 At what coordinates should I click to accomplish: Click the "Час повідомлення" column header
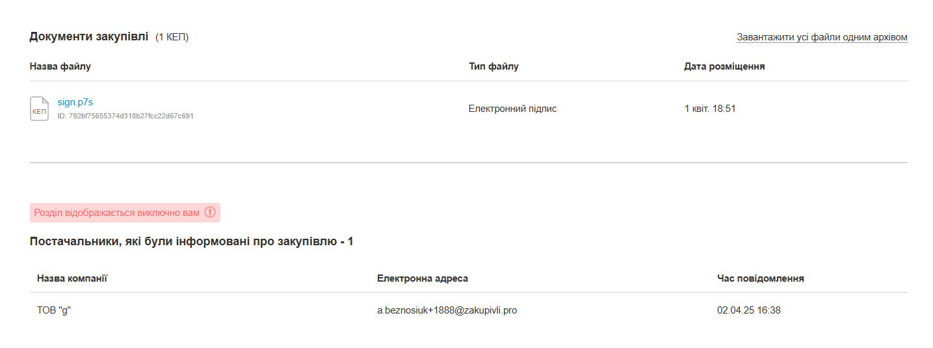click(x=760, y=278)
